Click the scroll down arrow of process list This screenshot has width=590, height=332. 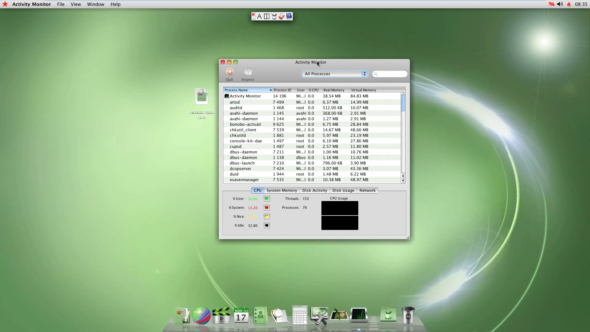[403, 181]
